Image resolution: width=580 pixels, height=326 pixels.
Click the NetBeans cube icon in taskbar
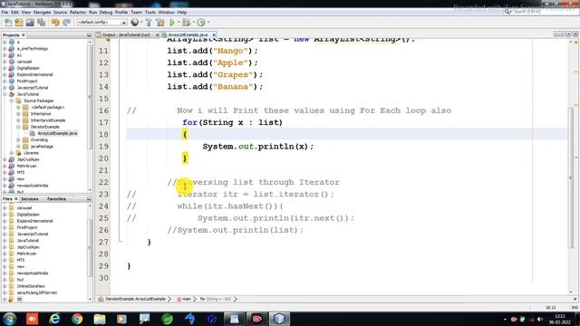[279, 319]
